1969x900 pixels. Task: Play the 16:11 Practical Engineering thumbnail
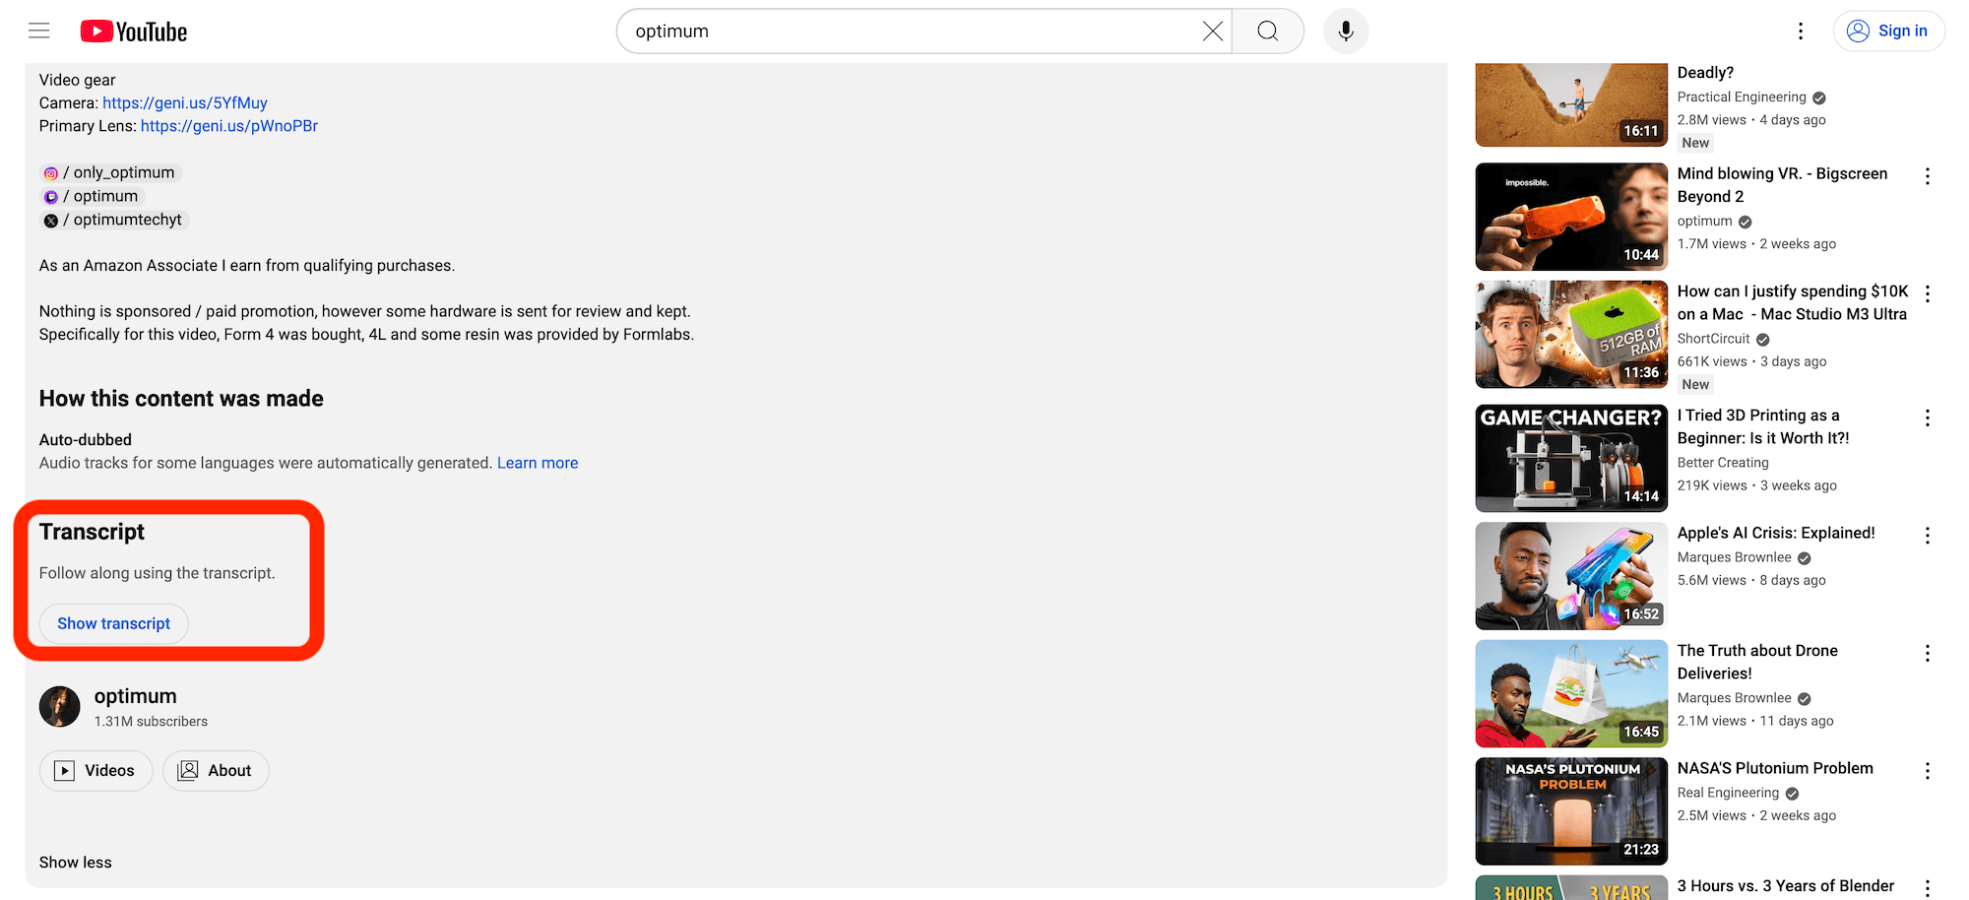[x=1571, y=105]
